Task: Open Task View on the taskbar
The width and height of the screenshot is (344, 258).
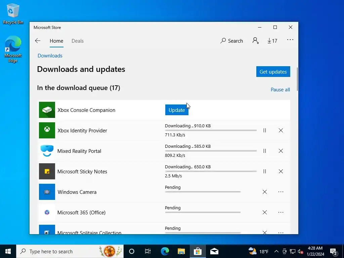Action: pyautogui.click(x=148, y=251)
